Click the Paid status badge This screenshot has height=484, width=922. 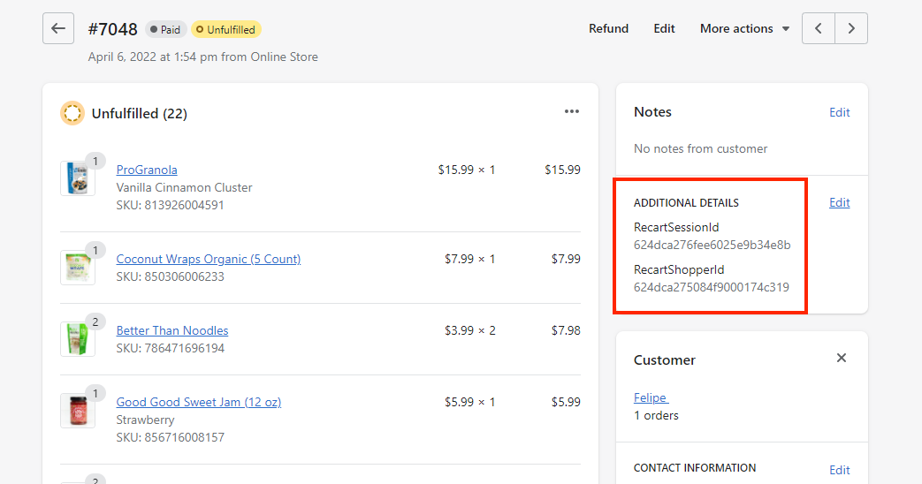tap(166, 29)
